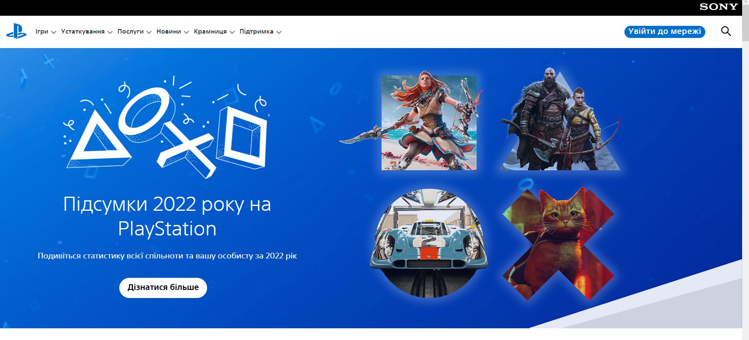Click the Подивіться статистику всієї спільноти subtitle
The height and width of the screenshot is (340, 749).
click(167, 256)
